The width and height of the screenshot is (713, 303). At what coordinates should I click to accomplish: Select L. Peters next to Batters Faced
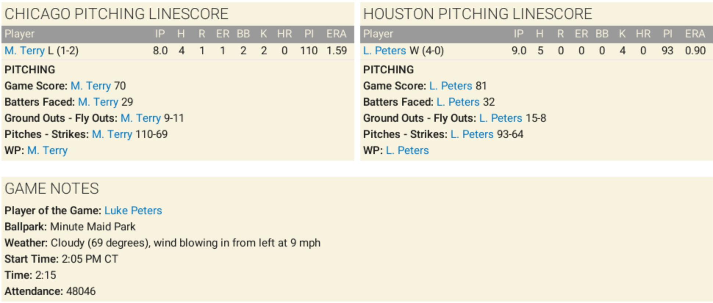click(458, 102)
